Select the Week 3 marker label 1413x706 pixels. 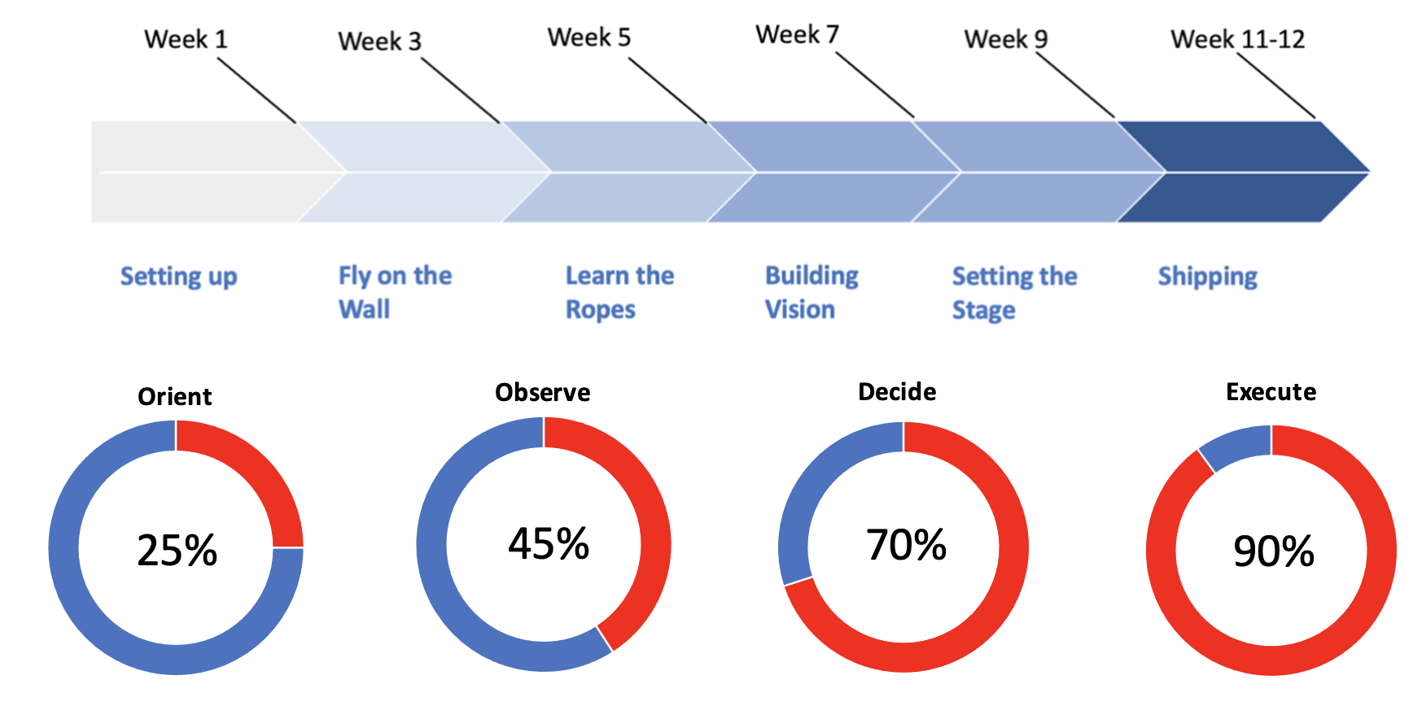(379, 41)
